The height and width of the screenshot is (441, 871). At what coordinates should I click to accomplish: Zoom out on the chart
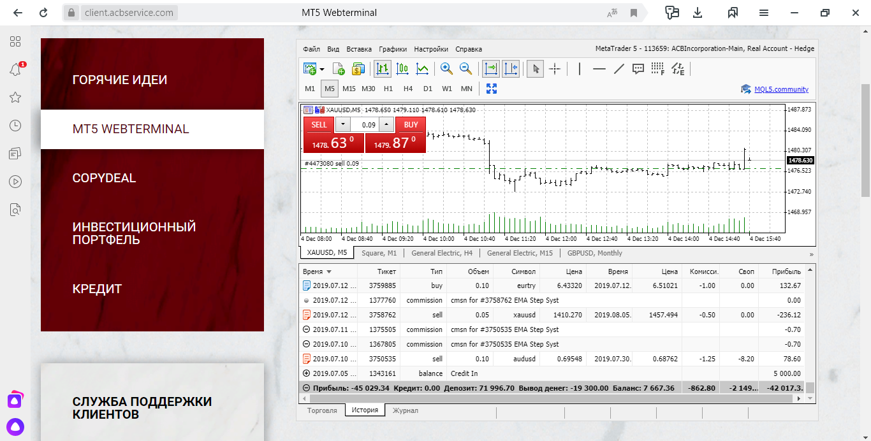[466, 68]
